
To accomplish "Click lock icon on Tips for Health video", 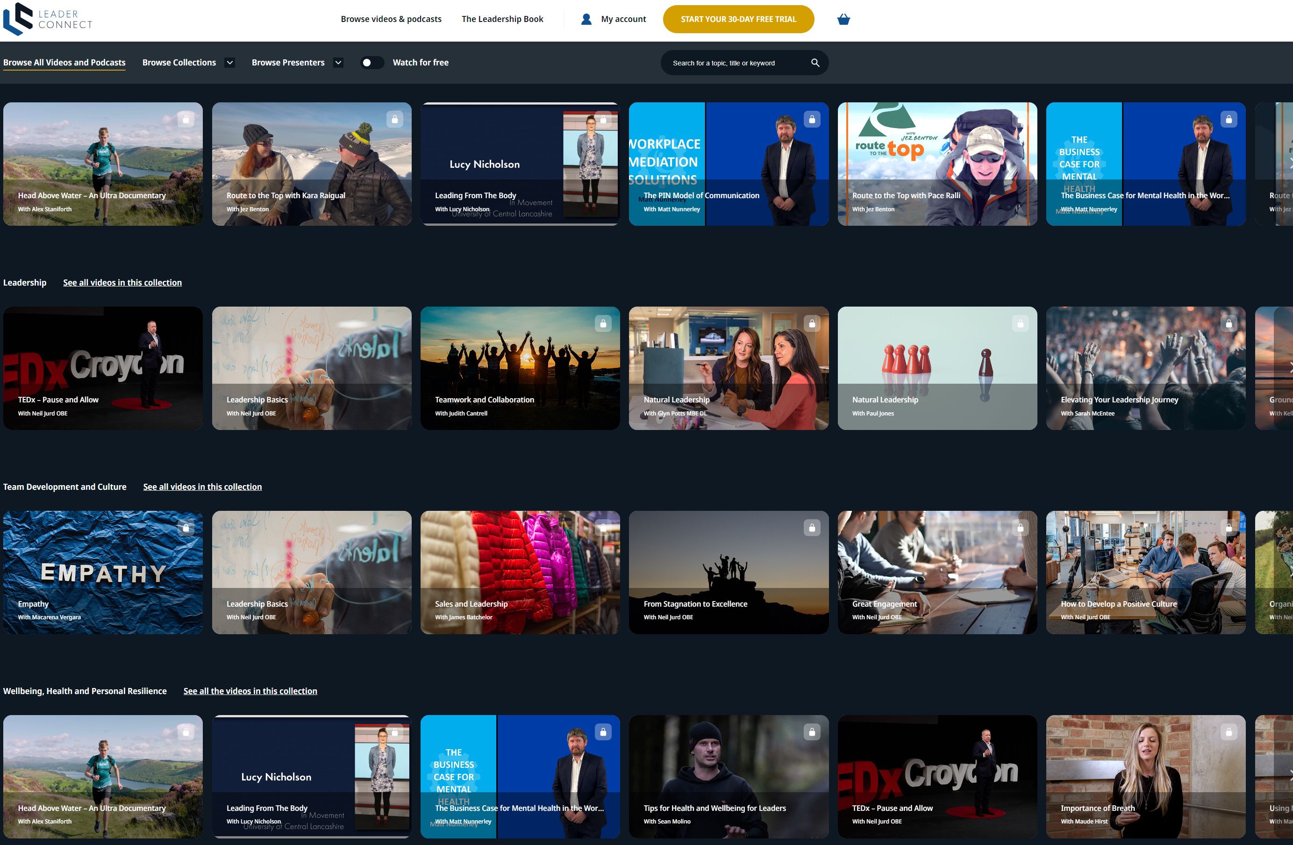I will 812,732.
